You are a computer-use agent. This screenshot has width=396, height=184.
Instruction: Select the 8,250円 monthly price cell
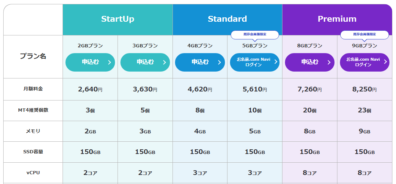click(364, 89)
